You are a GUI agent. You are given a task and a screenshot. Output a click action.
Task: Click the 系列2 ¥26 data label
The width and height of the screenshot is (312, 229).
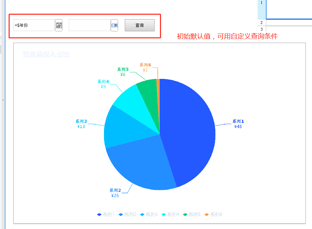pos(115,193)
